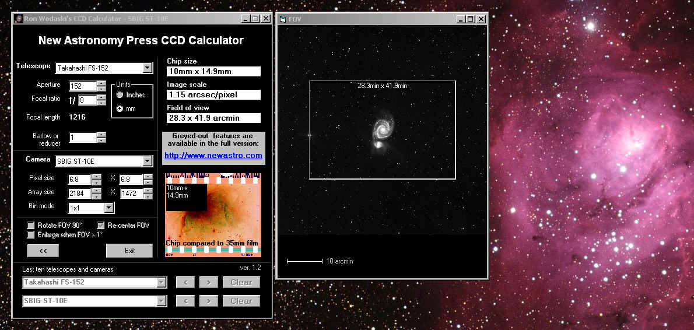Open the Telescope dropdown showing Takahashi FS-152
The height and width of the screenshot is (330, 694).
click(x=147, y=68)
